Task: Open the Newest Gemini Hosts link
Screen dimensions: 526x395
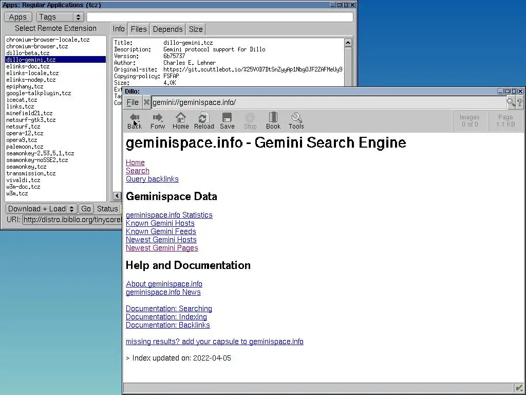Action: [161, 240]
